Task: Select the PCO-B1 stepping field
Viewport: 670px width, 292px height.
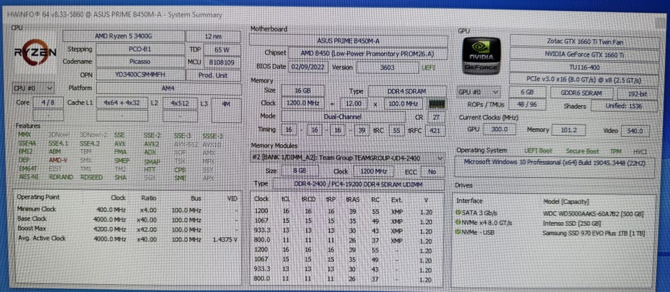Action: click(x=140, y=49)
